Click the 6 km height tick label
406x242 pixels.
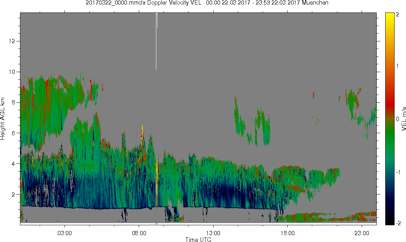click(x=14, y=133)
